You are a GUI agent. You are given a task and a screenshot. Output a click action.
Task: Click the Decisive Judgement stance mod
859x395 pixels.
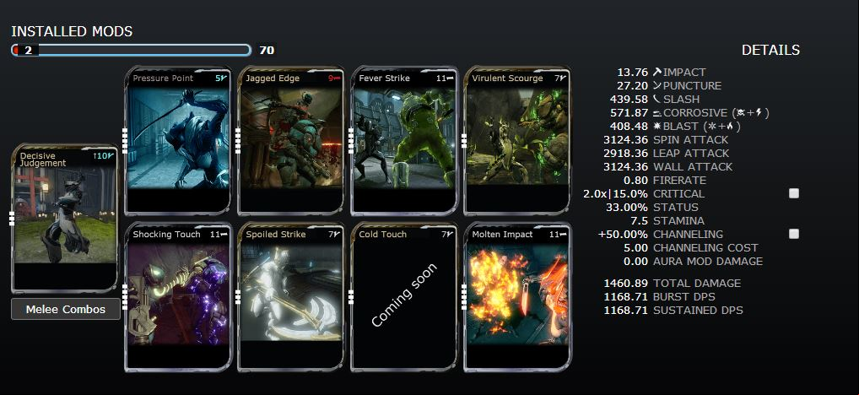click(x=65, y=219)
